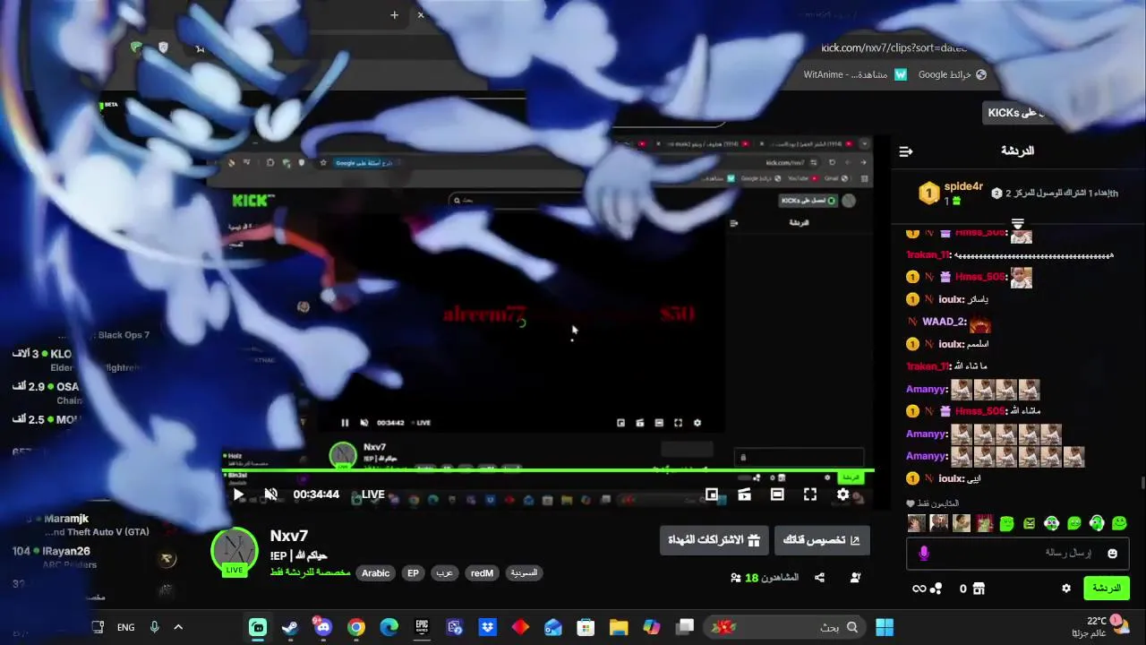The width and height of the screenshot is (1146, 645).
Task: Unmute the stream with the speaker icon
Action: [270, 494]
